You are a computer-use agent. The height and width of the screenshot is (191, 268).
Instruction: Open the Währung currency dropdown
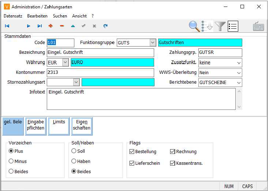[65, 63]
